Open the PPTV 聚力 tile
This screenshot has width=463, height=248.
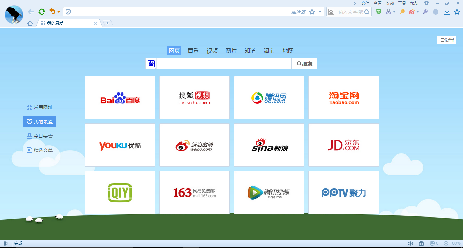pos(344,192)
